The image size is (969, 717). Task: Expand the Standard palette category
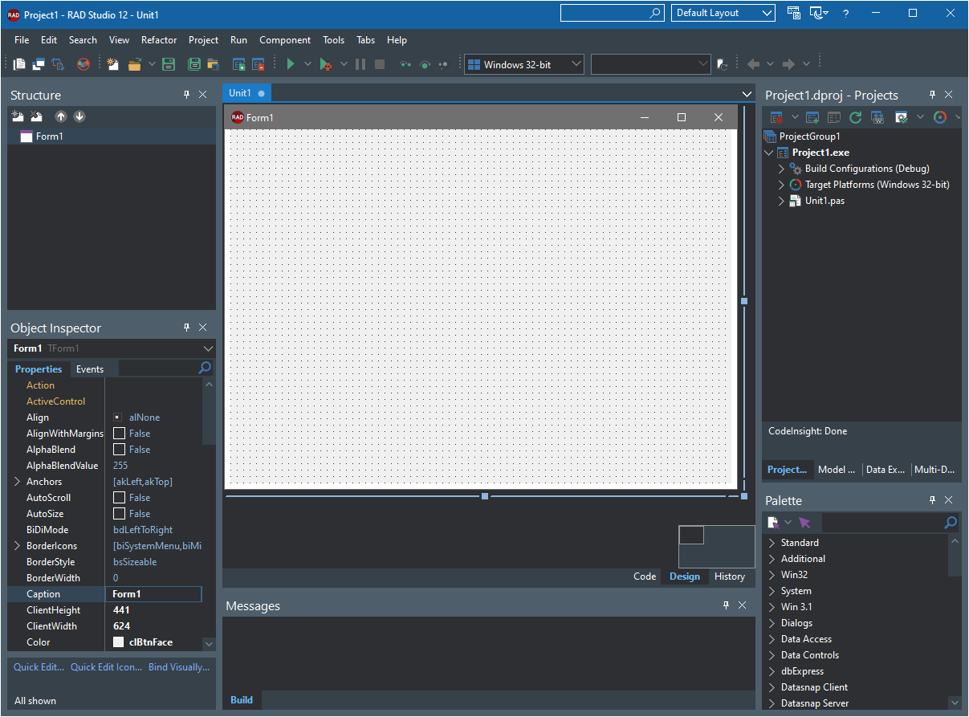772,543
